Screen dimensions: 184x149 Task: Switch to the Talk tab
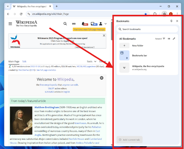(24, 61)
